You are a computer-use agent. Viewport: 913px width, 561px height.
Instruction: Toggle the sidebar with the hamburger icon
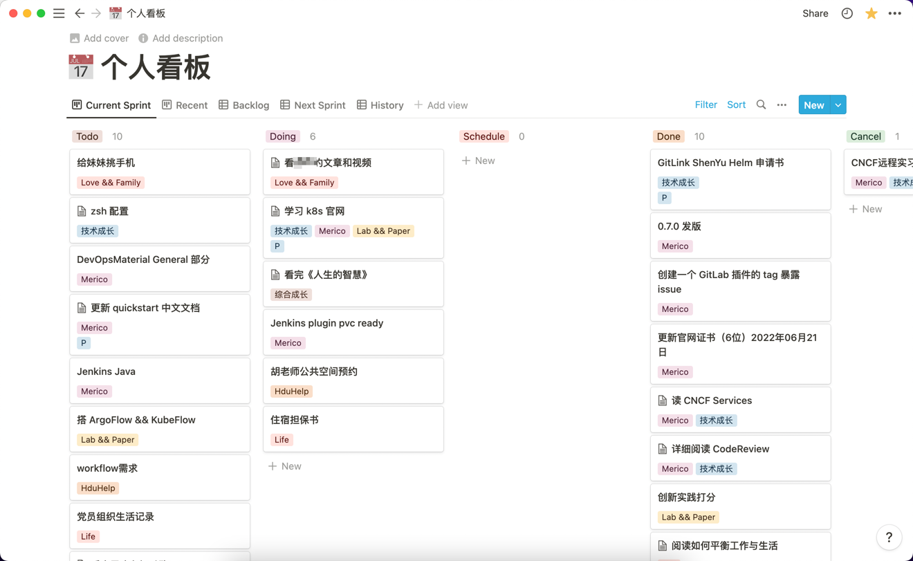coord(59,13)
